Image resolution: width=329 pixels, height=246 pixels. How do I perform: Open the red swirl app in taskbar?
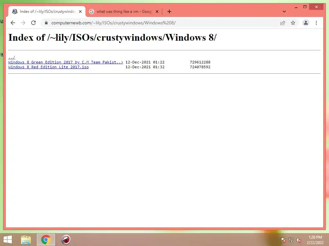tap(66, 240)
